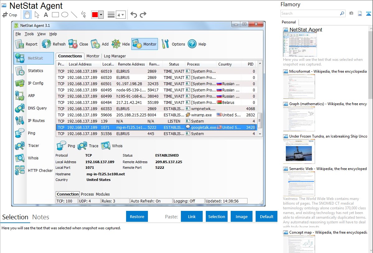Select the wmpnetwk connection row
Image resolution: width=373 pixels, height=253 pixels.
(x=157, y=109)
